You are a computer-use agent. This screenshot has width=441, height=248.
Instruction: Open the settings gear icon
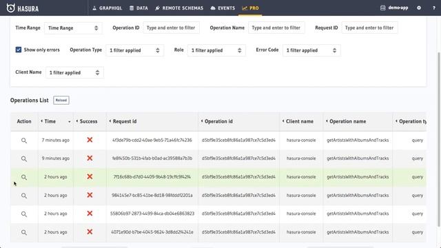419,8
